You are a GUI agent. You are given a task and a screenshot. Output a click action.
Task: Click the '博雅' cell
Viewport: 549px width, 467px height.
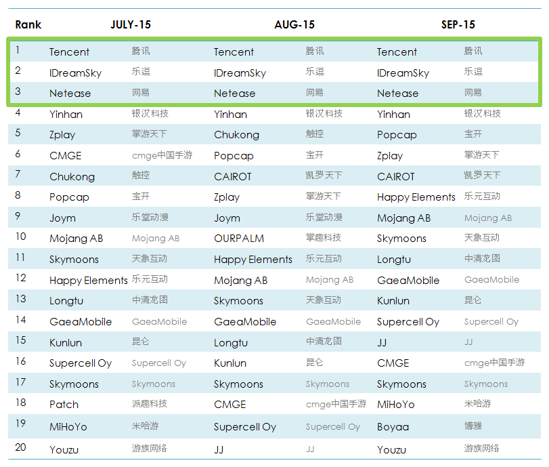coord(473,426)
